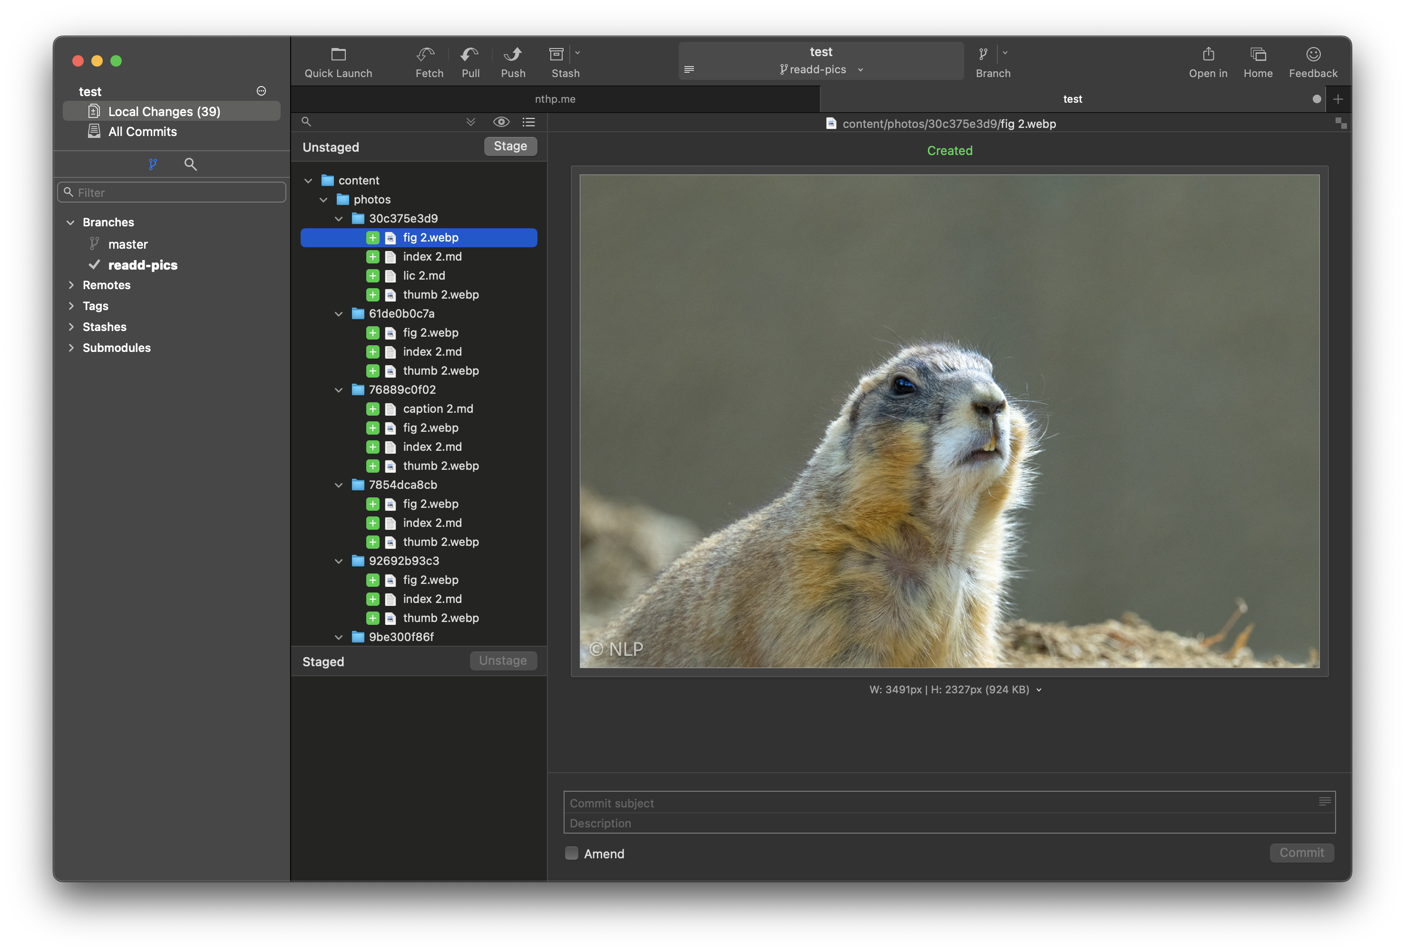Open the image dimensions dropdown below preview
The width and height of the screenshot is (1405, 952).
pos(1039,690)
